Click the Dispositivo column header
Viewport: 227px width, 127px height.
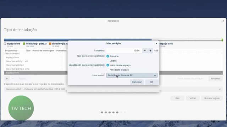tap(11, 50)
